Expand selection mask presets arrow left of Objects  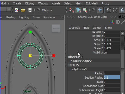tap(39, 10)
